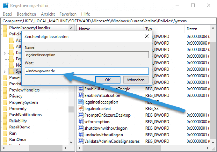This screenshot has width=217, height=152.
Task: Expand the Dat... subkey chevron under Policies
Action: click(x=5, y=53)
